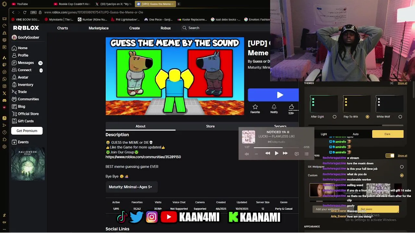
Task: Open the GX Corner gamepad icon
Action: click(4, 19)
